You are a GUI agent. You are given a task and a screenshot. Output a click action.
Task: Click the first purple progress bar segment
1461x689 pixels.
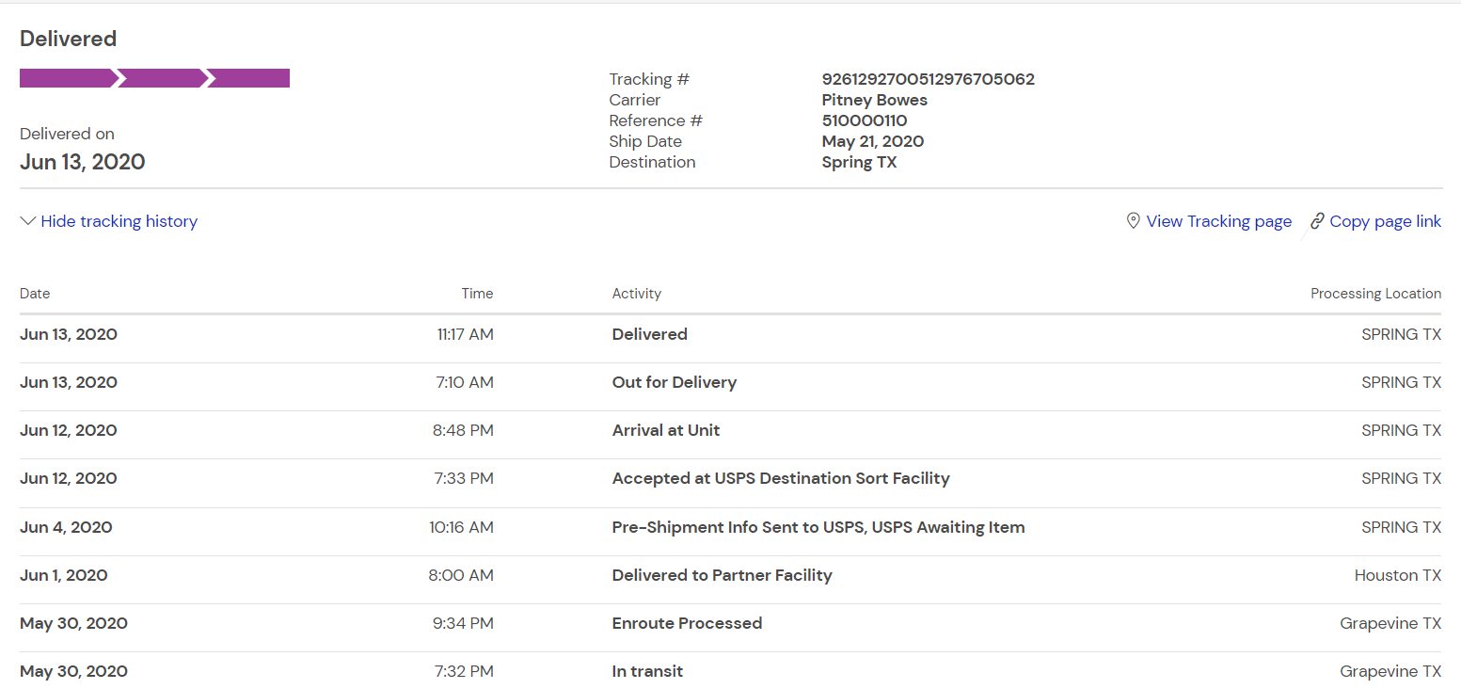click(66, 78)
